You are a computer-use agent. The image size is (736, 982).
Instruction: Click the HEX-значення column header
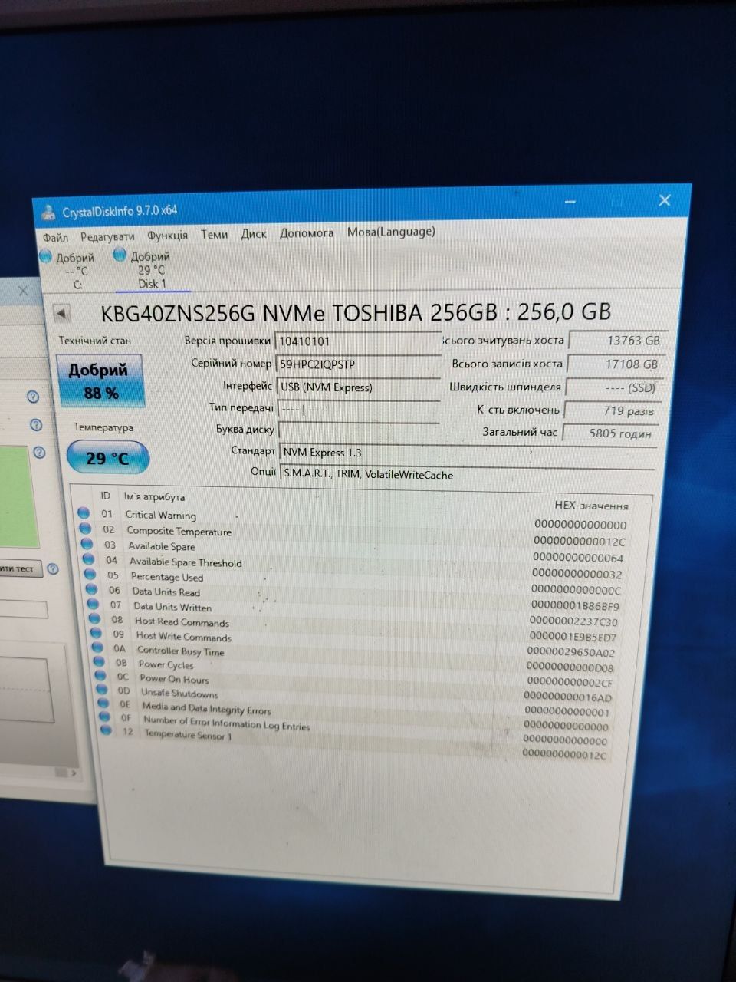[x=591, y=506]
